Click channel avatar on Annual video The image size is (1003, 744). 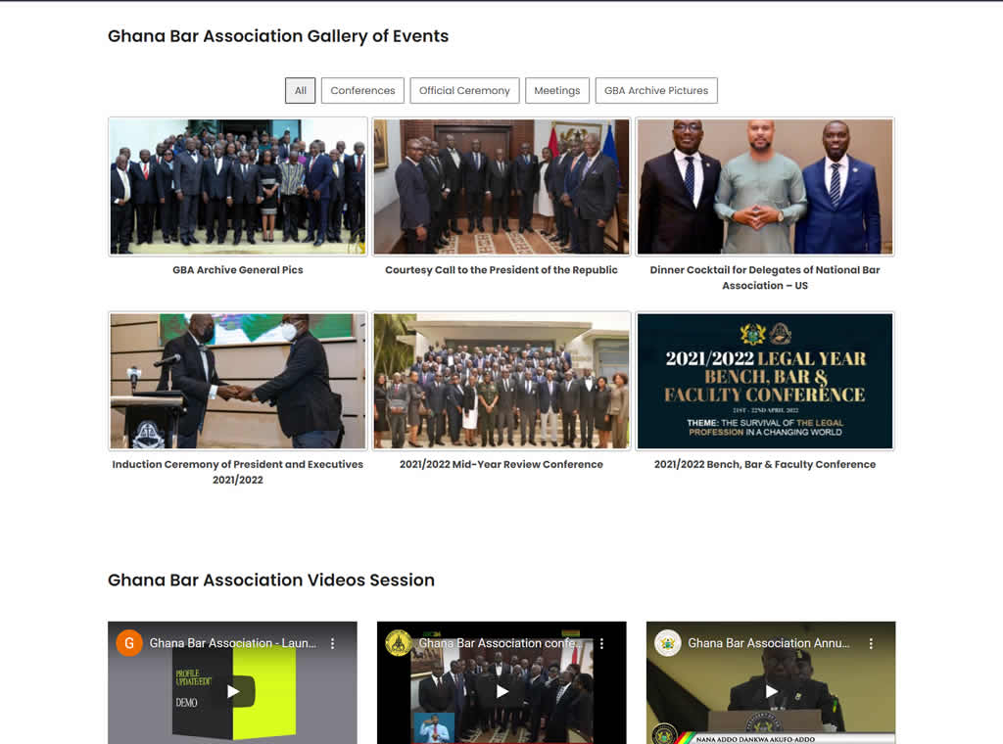[668, 643]
